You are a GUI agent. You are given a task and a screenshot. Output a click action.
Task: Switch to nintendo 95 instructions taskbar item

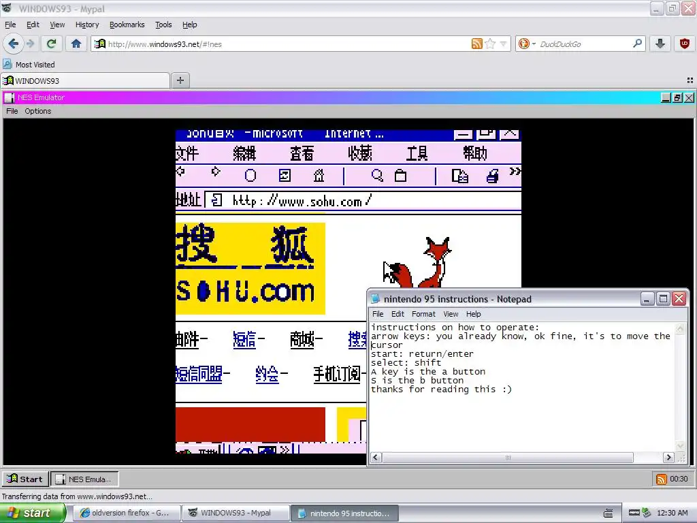[345, 513]
